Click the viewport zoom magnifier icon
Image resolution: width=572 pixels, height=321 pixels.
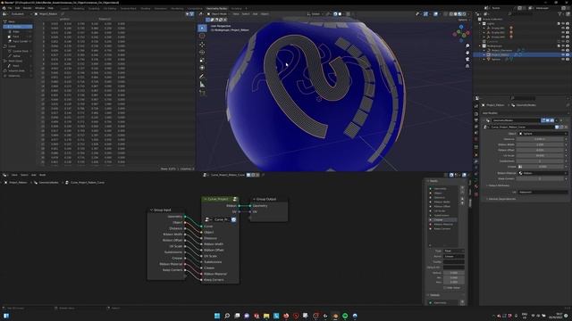(467, 45)
